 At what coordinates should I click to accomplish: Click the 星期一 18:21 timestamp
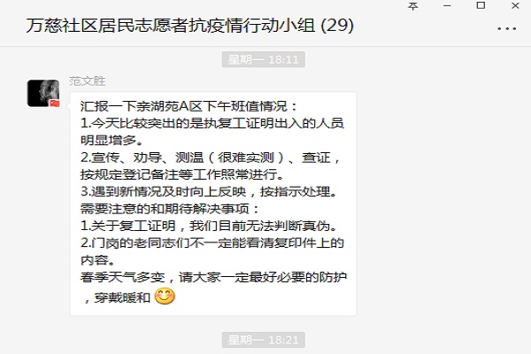[264, 340]
